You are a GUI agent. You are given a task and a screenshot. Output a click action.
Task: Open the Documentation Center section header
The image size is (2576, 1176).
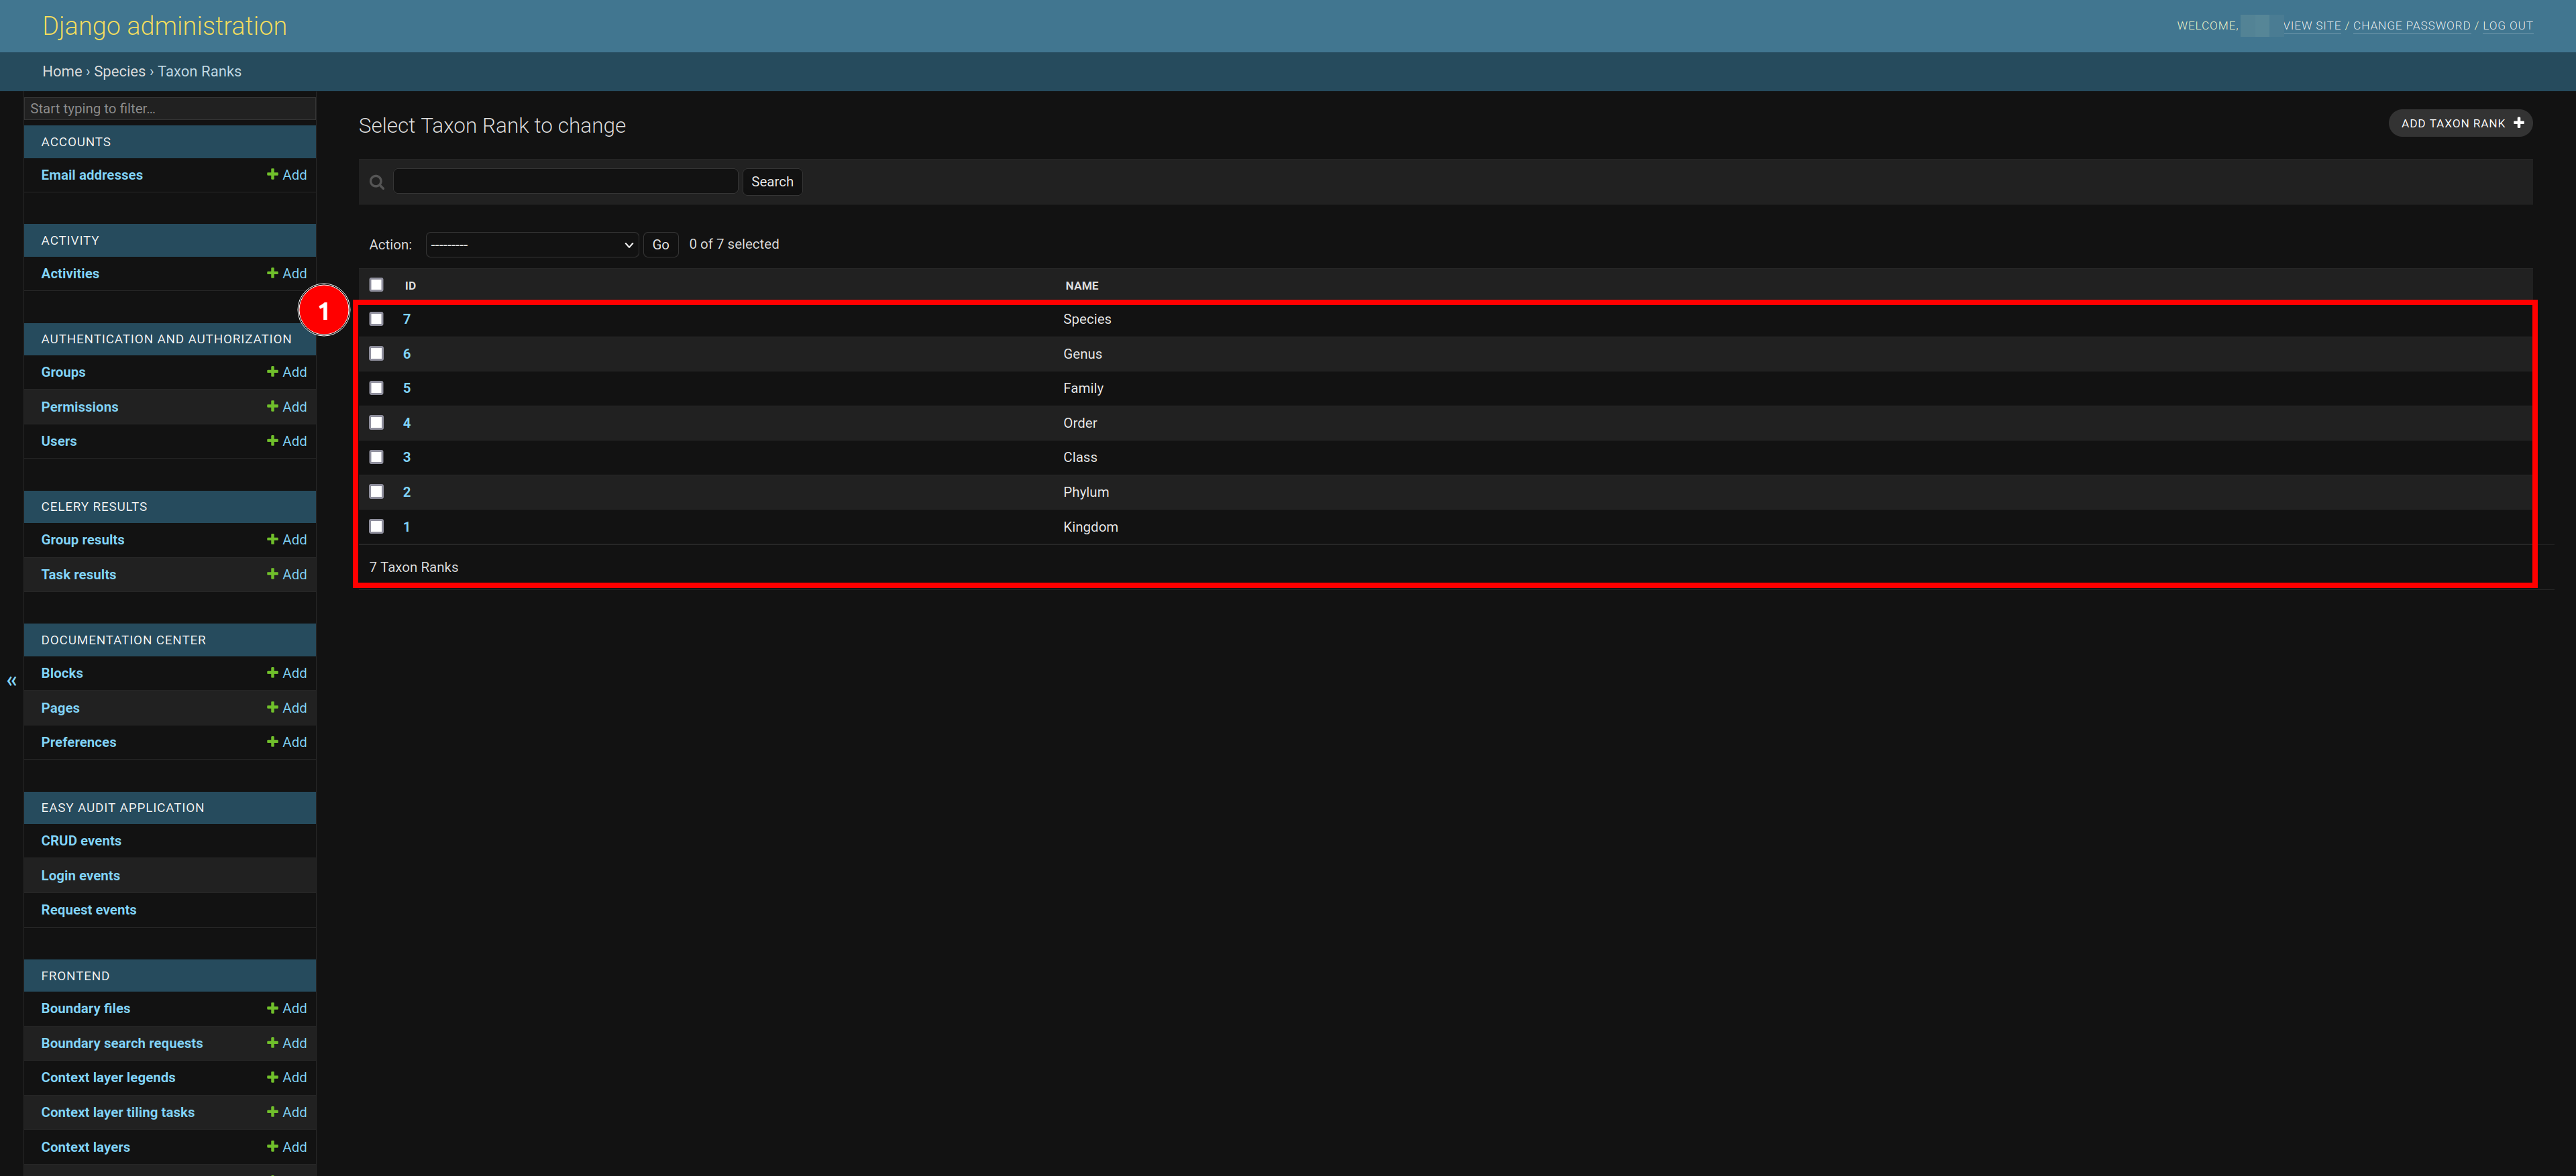coord(123,640)
